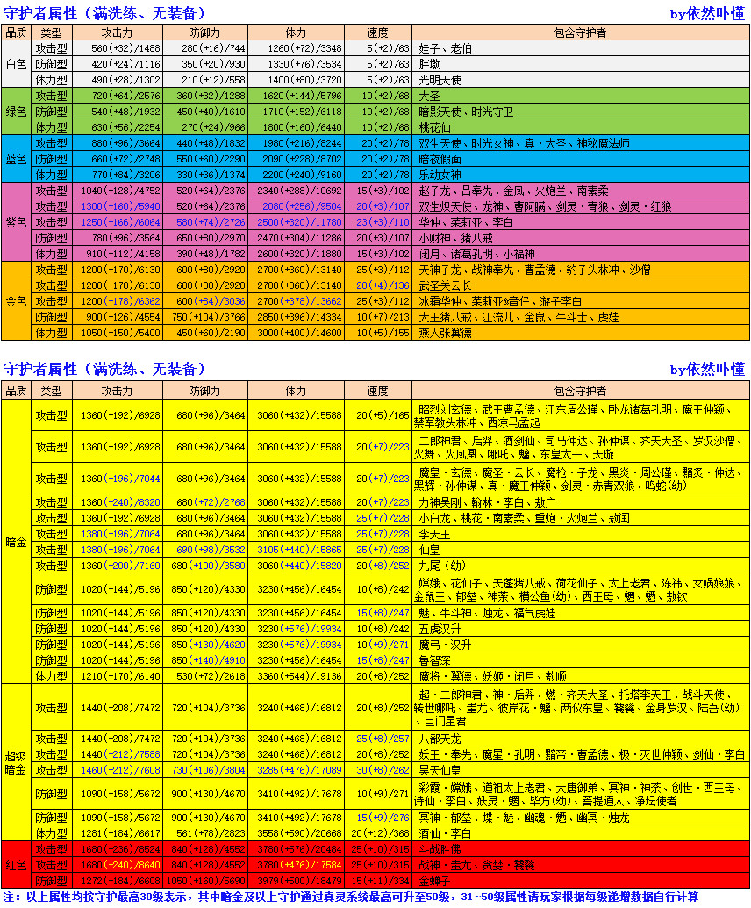Select the stamina value 3780(+476)/17584
Viewport: 751px width, 908px height.
click(300, 865)
